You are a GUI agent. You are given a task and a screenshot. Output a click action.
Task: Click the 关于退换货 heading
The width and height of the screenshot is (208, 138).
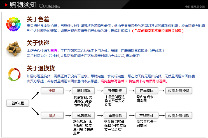click(41, 68)
